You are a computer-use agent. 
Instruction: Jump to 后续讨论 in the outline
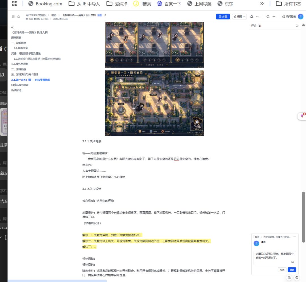(16, 90)
